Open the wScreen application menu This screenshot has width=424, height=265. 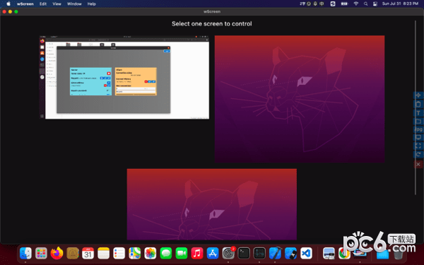[x=25, y=4]
